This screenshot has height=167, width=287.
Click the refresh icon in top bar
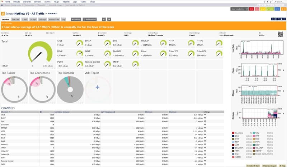264,2
